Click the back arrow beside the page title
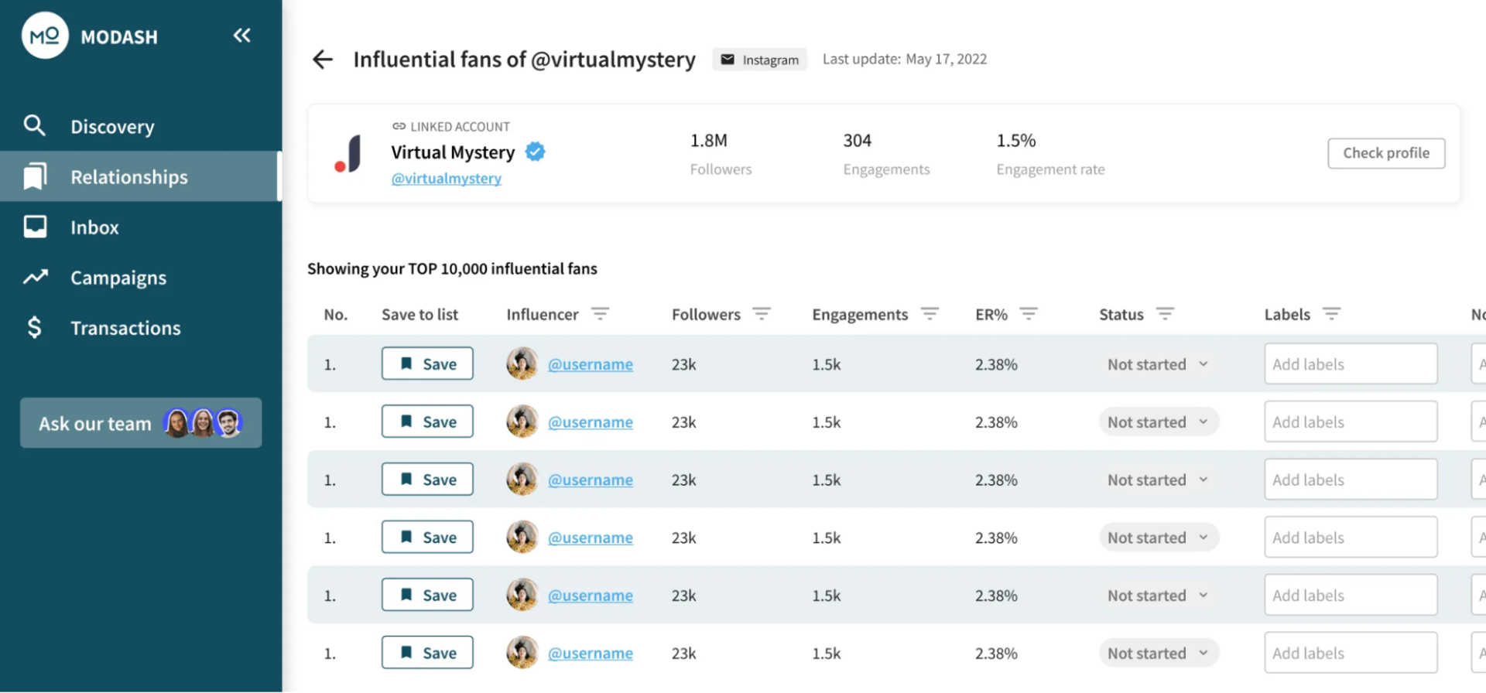The width and height of the screenshot is (1486, 693). pyautogui.click(x=322, y=60)
